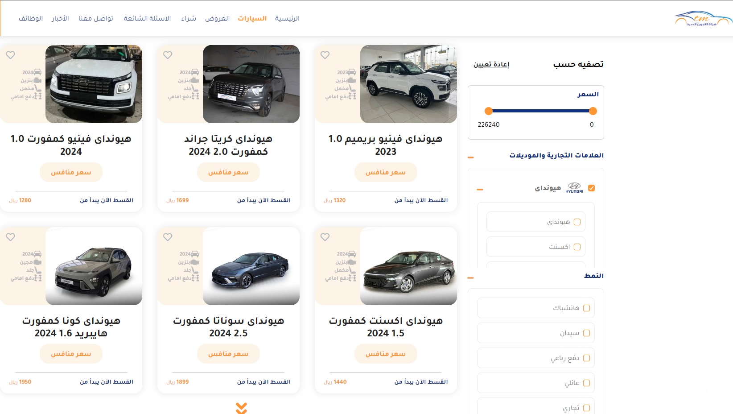This screenshot has height=414, width=733.
Task: Click the 1699 ريال installment price
Action: [x=177, y=200]
